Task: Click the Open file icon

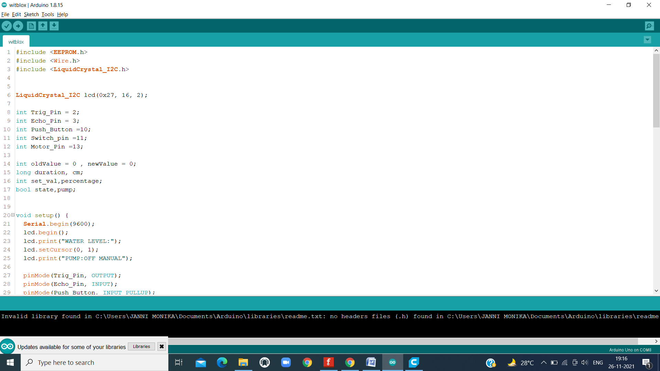Action: pyautogui.click(x=42, y=26)
